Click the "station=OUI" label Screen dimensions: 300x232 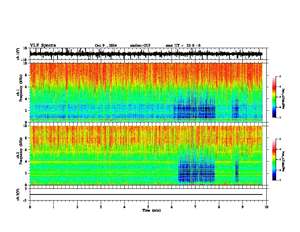tap(140, 45)
